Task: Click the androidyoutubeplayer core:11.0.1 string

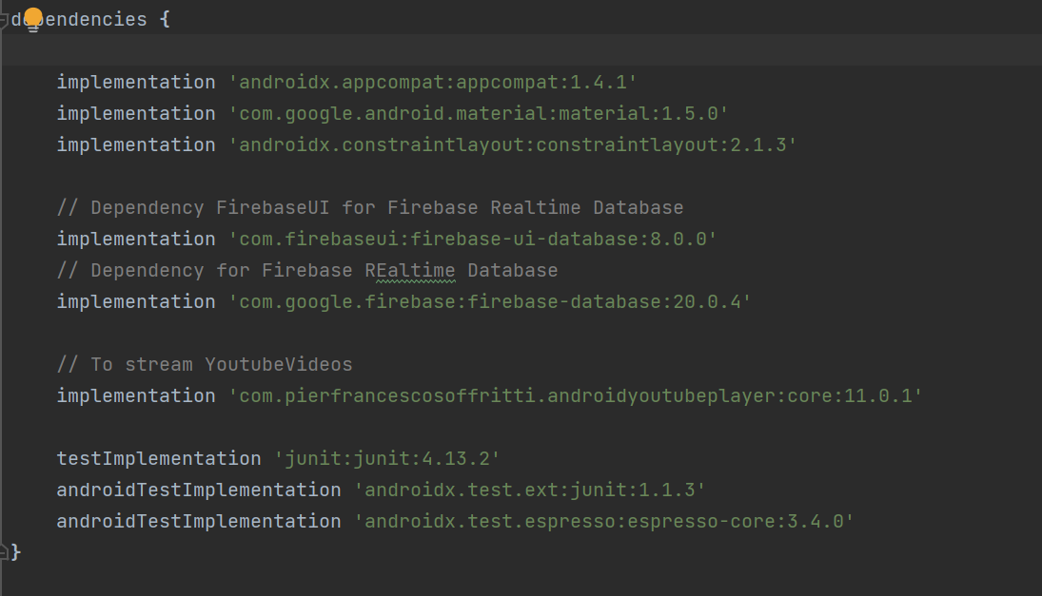Action: coord(576,396)
